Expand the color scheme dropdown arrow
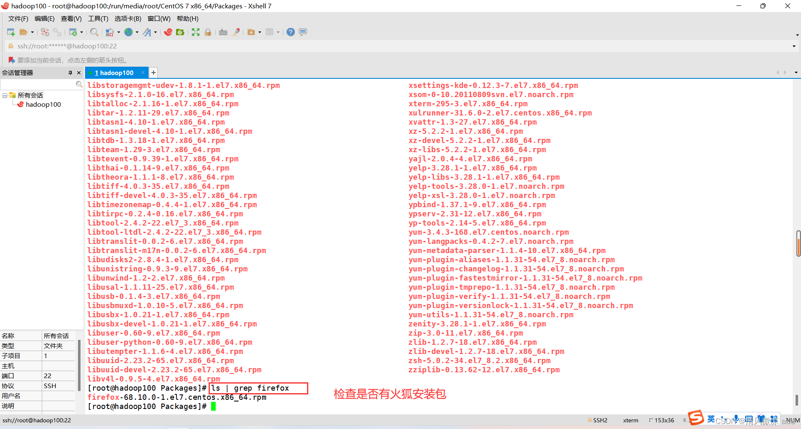Screen dimensions: 801x429 (x=119, y=32)
